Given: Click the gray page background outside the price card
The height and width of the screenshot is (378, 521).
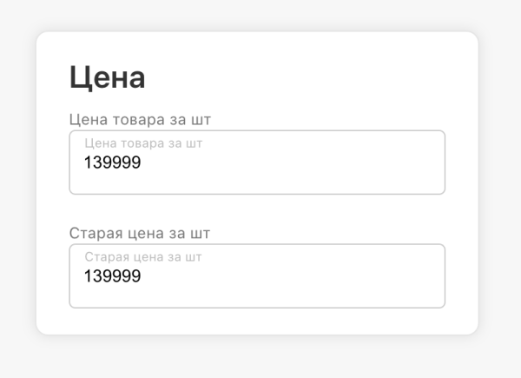Looking at the screenshot, I should [499, 356].
